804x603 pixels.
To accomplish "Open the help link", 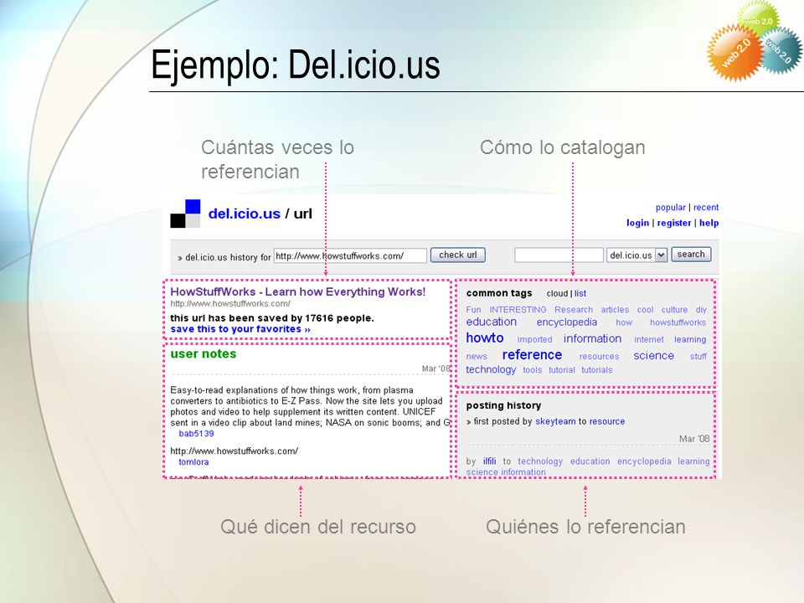I will (x=709, y=223).
